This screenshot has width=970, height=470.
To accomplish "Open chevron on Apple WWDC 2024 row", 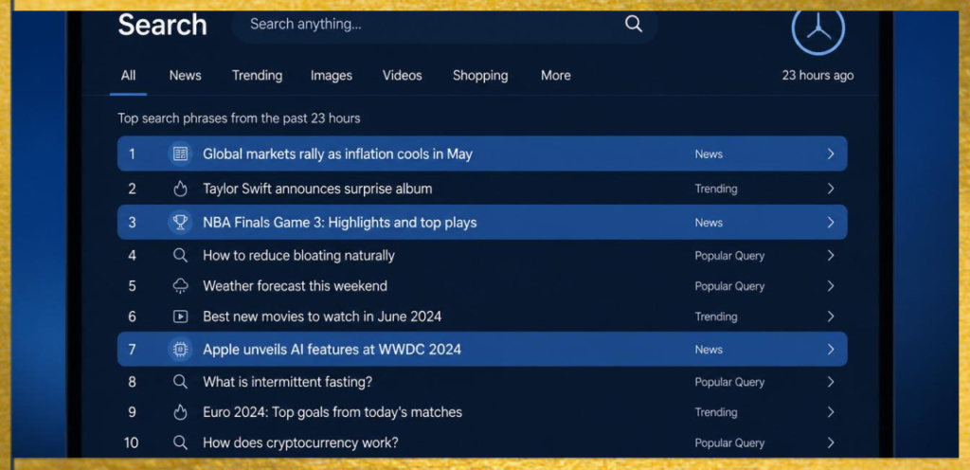I will (x=831, y=350).
